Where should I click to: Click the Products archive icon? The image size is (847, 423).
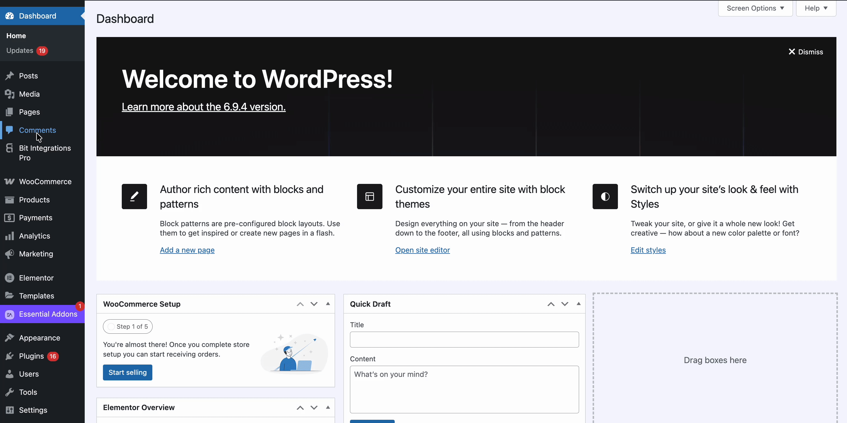9,200
